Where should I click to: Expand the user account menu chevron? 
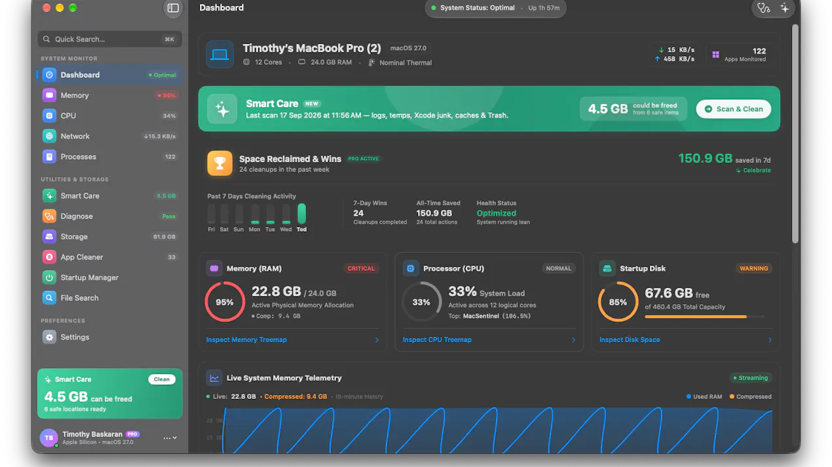[x=174, y=438]
